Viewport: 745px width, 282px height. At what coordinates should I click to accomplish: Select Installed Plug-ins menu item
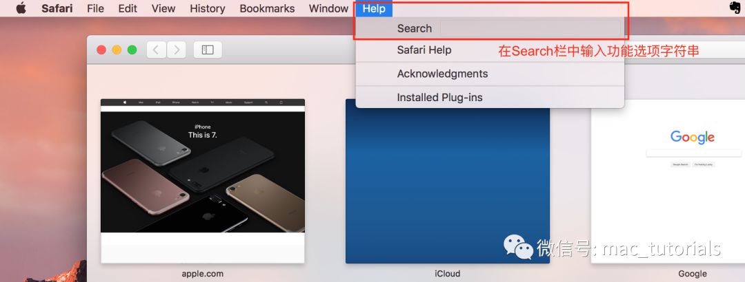[x=439, y=97]
